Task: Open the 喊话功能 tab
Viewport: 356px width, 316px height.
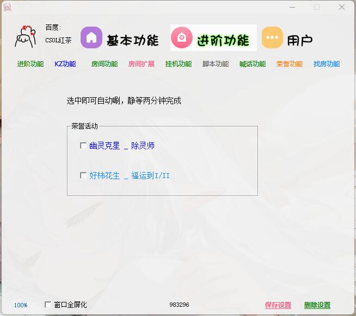Action: 253,64
